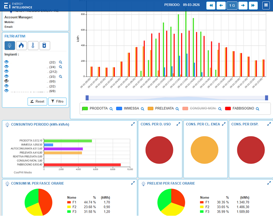273x216 pixels.
Task: Select the electricity lightbulb filter icon
Action: click(x=10, y=46)
